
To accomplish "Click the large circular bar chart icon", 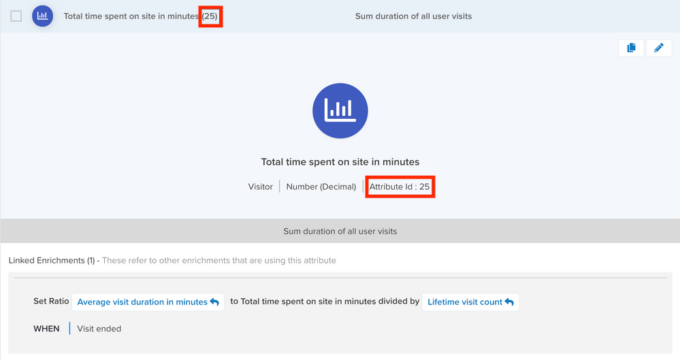I will (340, 111).
